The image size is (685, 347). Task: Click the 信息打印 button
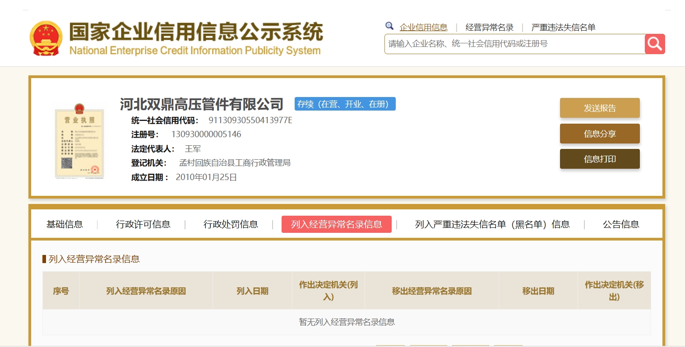pyautogui.click(x=600, y=159)
